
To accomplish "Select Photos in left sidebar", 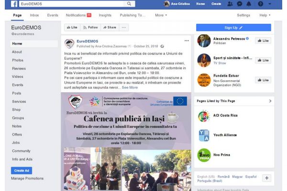I will [18, 60].
